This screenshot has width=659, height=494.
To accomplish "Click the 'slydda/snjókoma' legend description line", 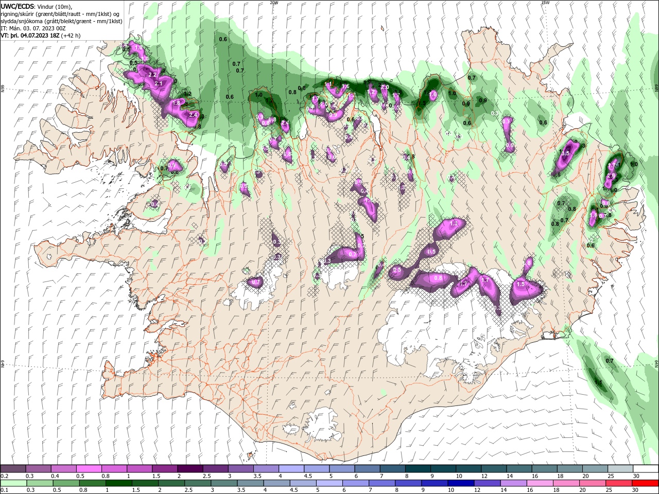I will tap(61, 21).
